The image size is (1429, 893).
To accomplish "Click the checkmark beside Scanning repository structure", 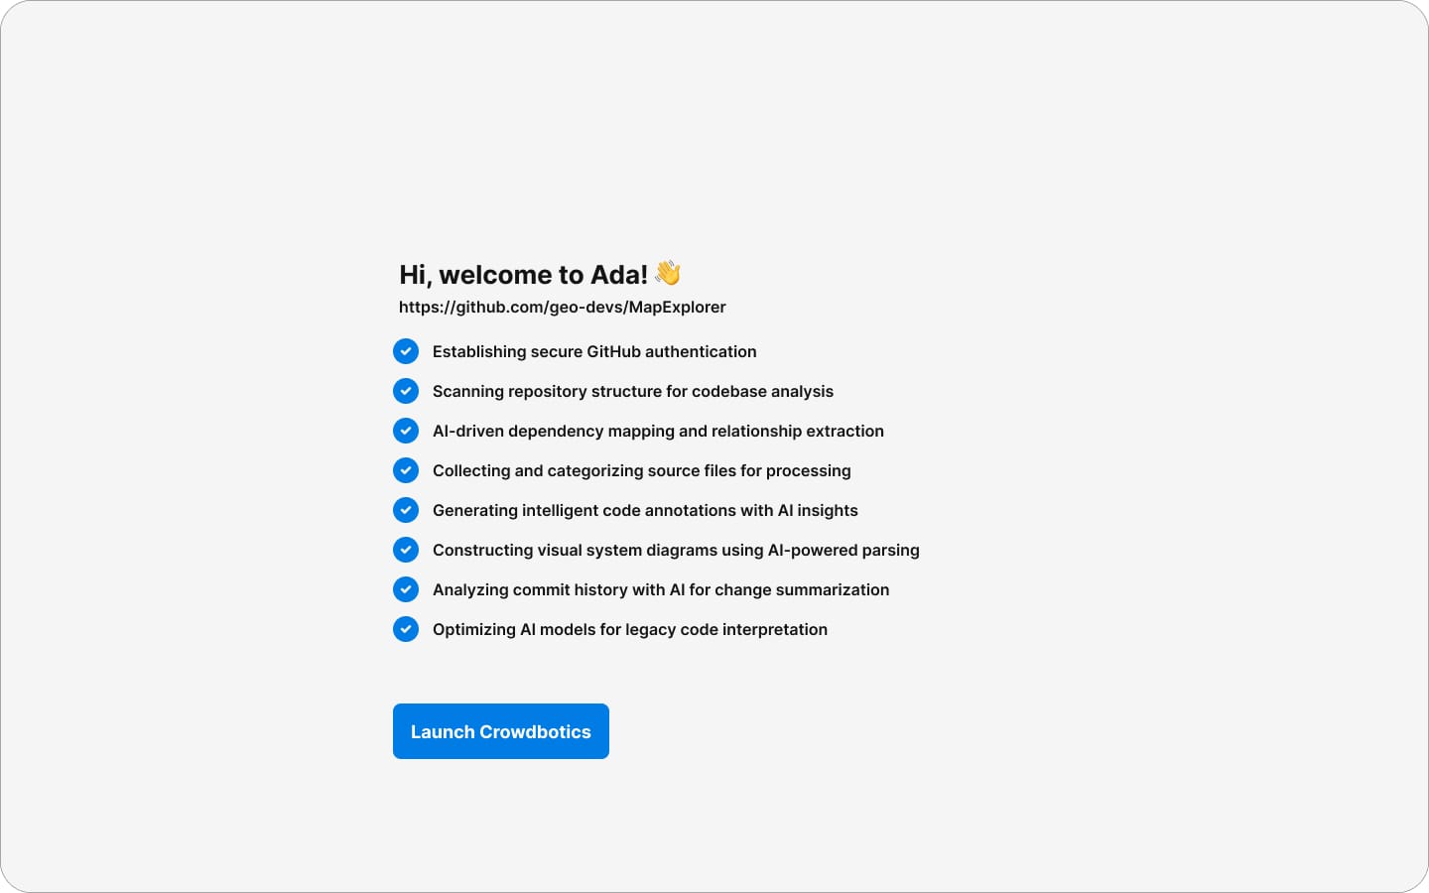I will pyautogui.click(x=406, y=391).
